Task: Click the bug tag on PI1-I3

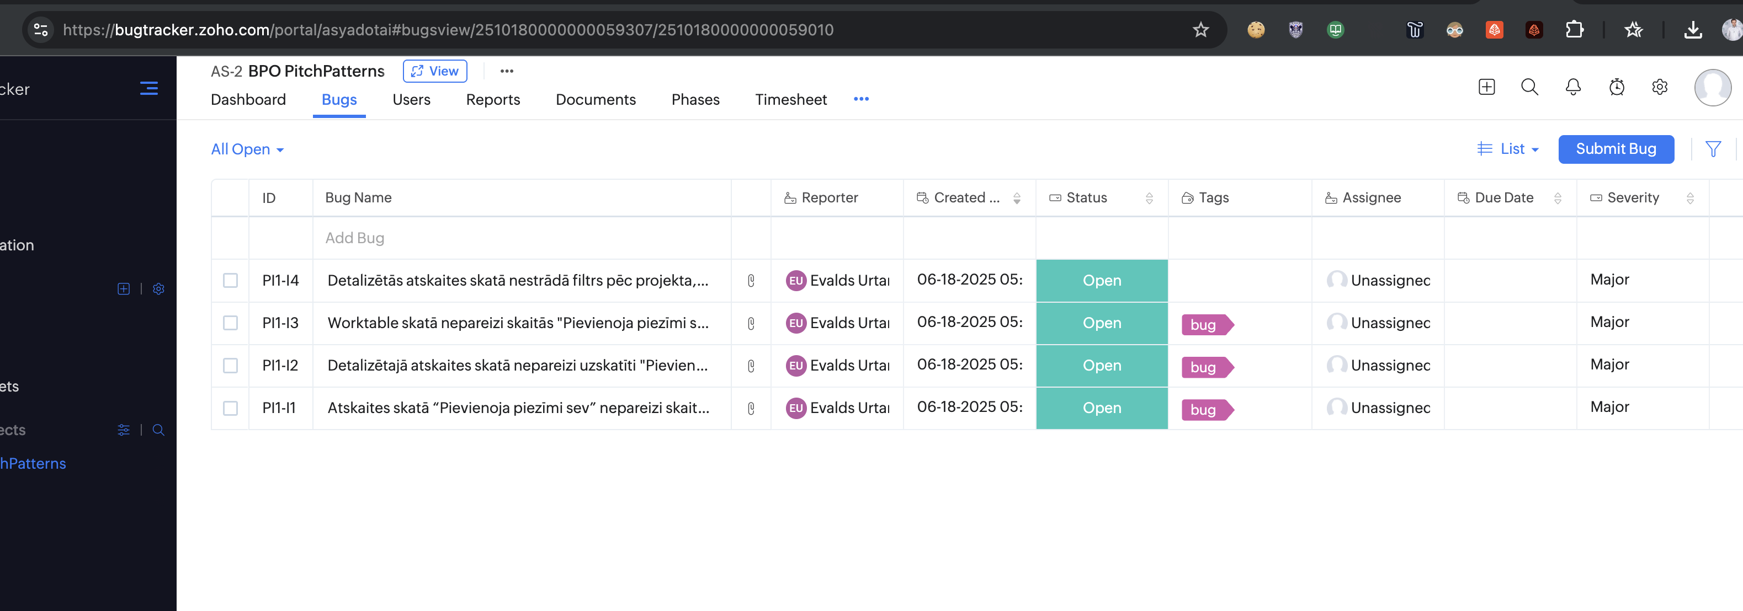Action: click(x=1207, y=324)
